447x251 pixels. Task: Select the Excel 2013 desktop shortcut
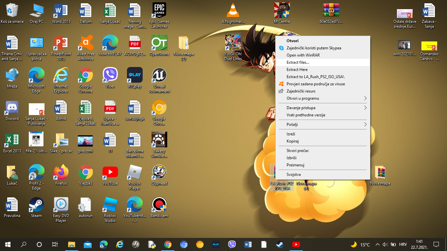pyautogui.click(x=12, y=143)
